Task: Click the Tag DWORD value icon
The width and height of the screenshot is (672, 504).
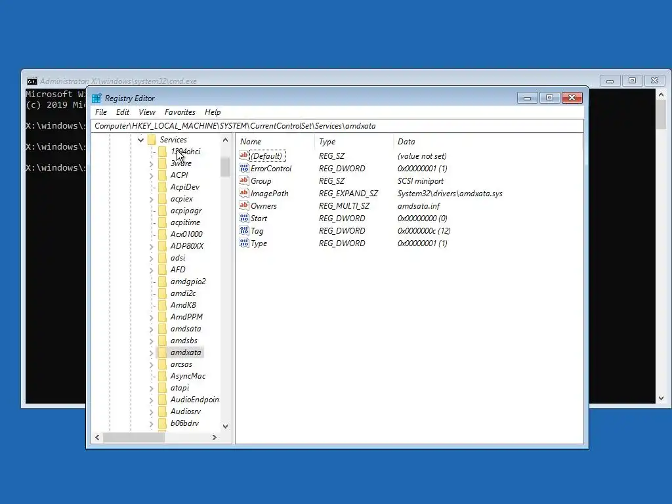Action: pyautogui.click(x=244, y=230)
